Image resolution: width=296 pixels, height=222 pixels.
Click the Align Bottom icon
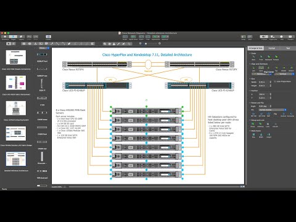click(291, 68)
